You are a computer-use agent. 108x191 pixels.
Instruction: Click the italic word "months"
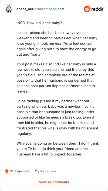(x=61, y=43)
